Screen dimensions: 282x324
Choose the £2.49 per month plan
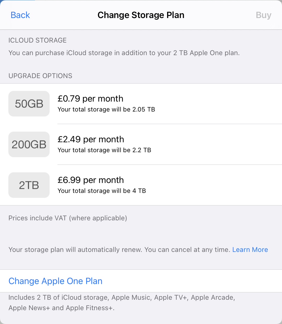(91, 140)
